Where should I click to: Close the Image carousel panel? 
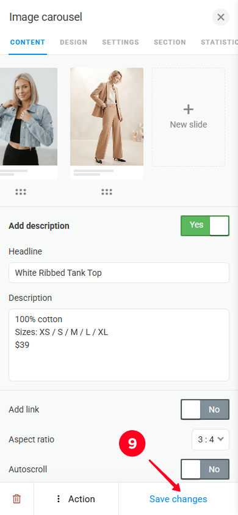(220, 17)
